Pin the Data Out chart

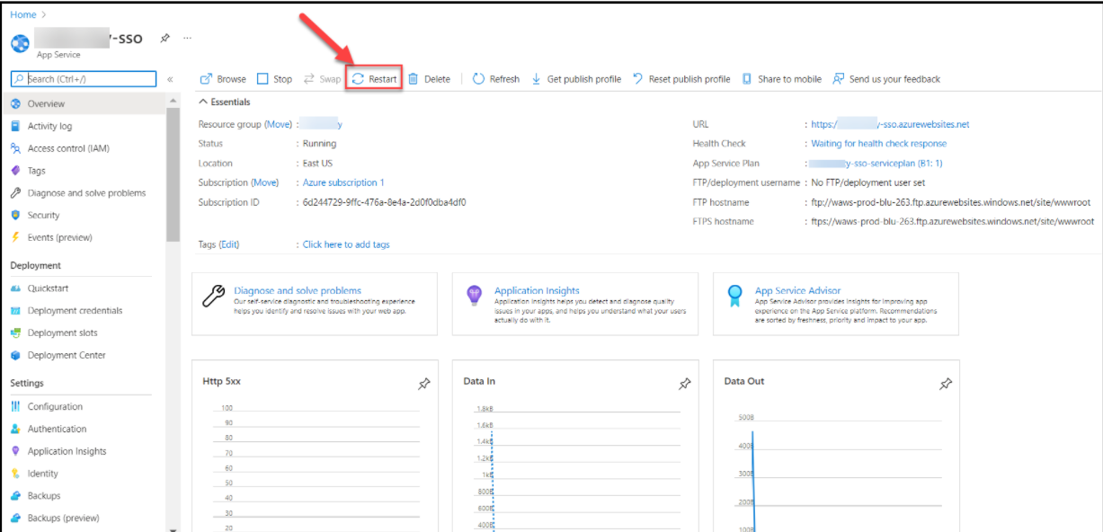pyautogui.click(x=946, y=384)
